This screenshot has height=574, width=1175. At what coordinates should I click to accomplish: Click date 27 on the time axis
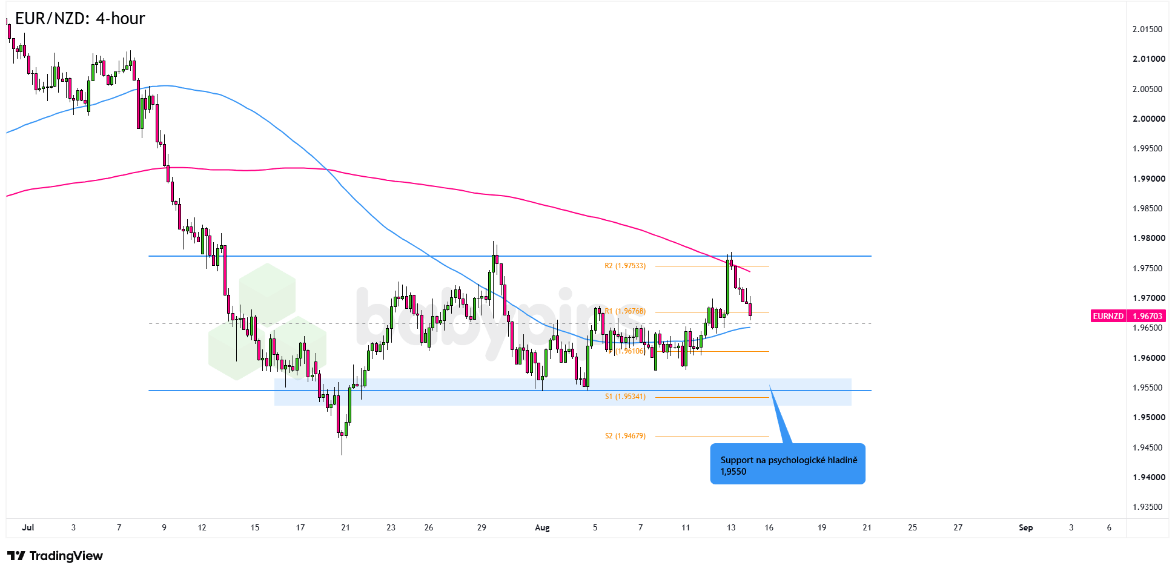[958, 527]
